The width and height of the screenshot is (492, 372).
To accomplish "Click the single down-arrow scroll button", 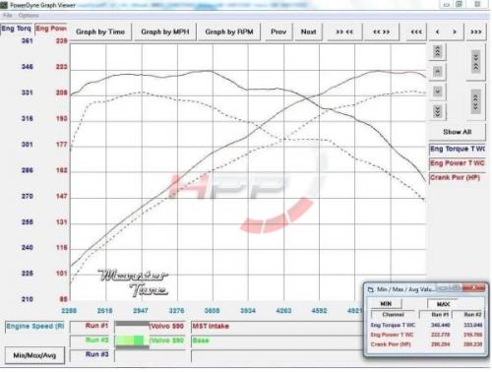I will tap(437, 92).
